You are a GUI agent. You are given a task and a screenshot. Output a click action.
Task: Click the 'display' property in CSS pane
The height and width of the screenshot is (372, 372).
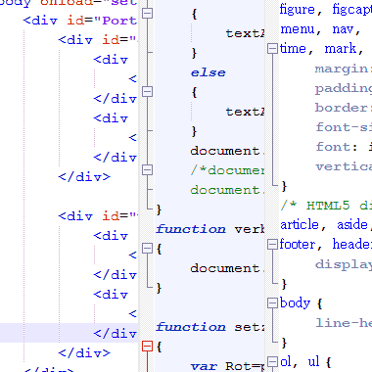(344, 264)
